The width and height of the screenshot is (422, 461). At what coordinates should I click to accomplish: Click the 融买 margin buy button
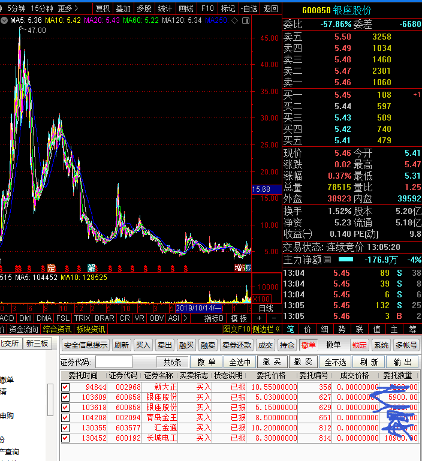tap(186, 345)
